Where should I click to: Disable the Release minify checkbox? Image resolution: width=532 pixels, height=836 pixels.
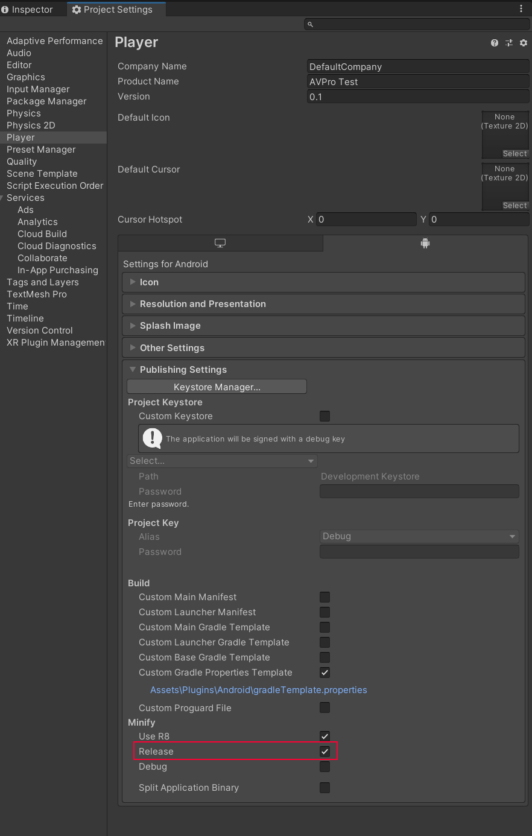[x=325, y=751]
